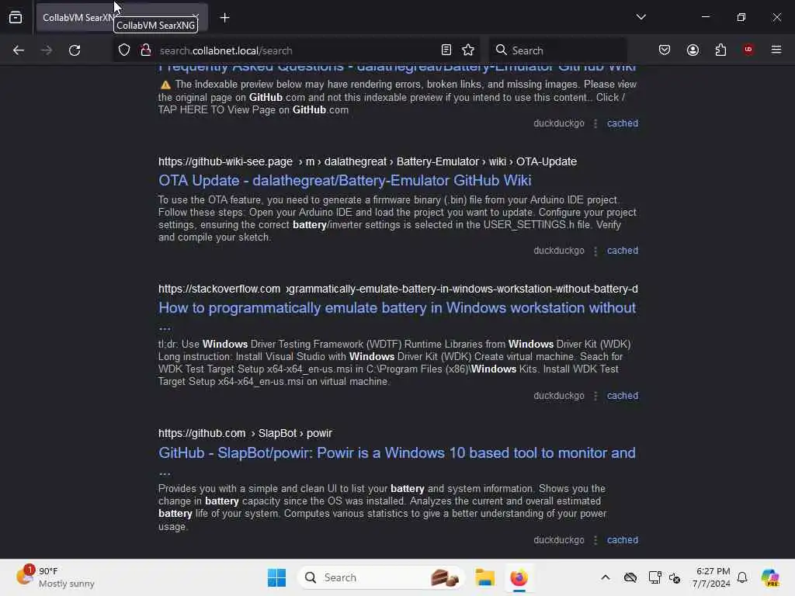Click the taskbar Search box
This screenshot has width=795, height=596.
coord(380,577)
